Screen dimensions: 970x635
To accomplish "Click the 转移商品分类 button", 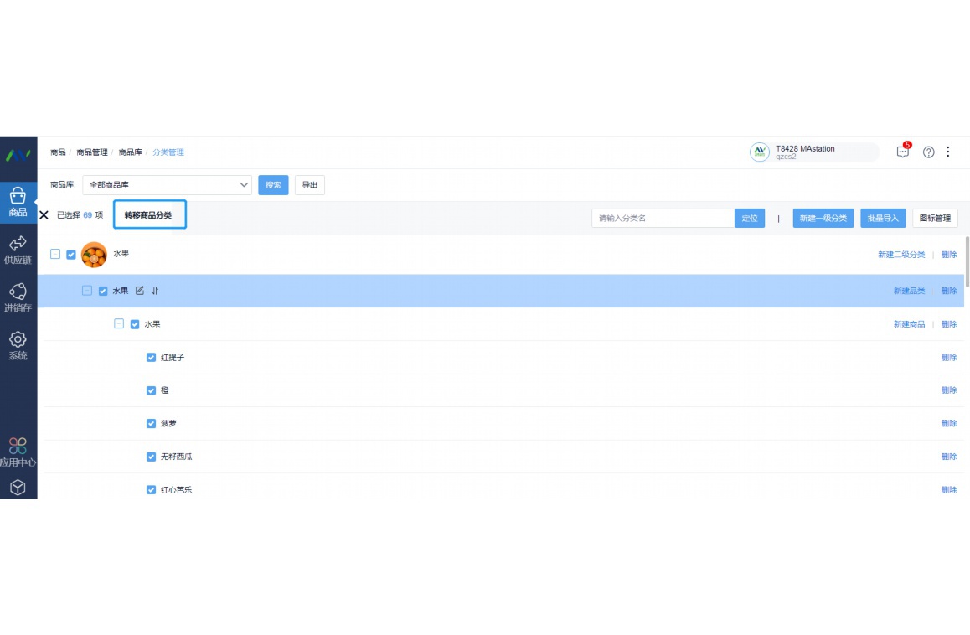I will (149, 215).
